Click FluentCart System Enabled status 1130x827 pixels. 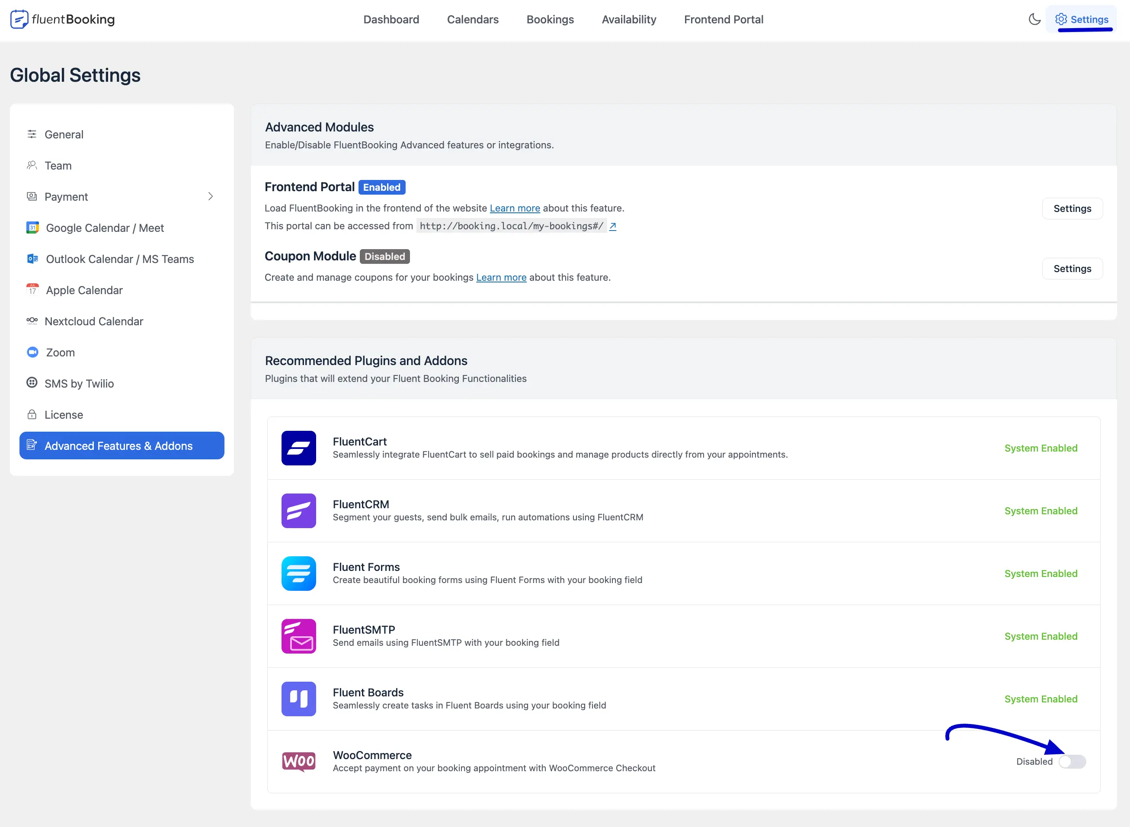coord(1040,448)
